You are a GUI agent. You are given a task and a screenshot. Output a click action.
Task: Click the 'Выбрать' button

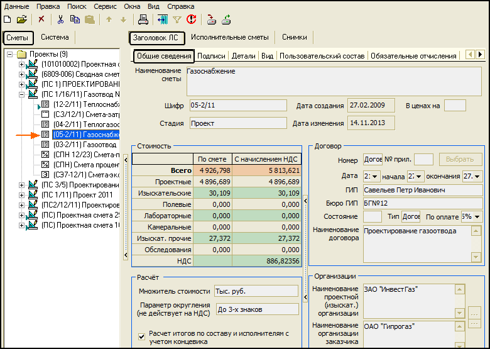(x=460, y=160)
